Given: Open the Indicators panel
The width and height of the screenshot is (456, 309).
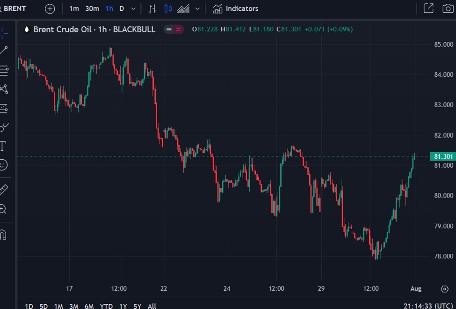Looking at the screenshot, I should tap(235, 9).
